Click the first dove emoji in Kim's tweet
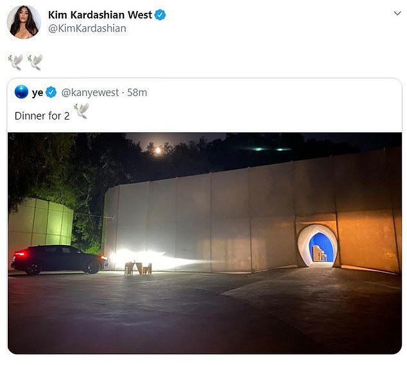This screenshot has width=407, height=365. pos(15,62)
